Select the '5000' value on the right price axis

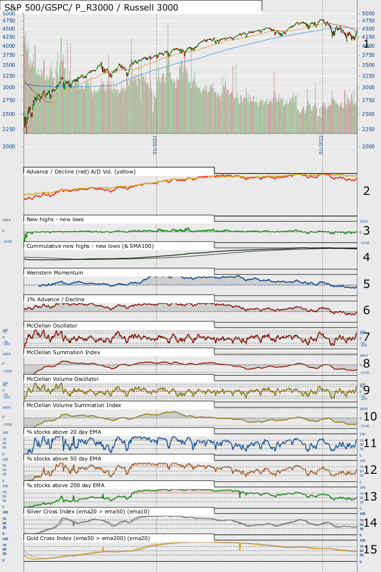pos(369,14)
